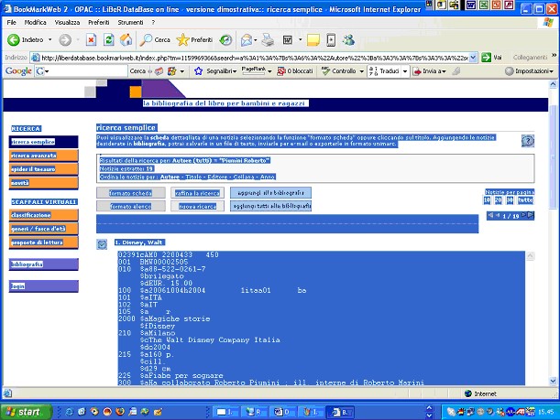Stop page loading with red X icon
This screenshot has width=560, height=420.
tap(91, 40)
